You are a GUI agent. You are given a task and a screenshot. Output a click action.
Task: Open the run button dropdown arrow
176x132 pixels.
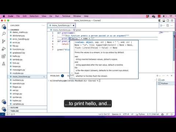[x=164, y=25]
